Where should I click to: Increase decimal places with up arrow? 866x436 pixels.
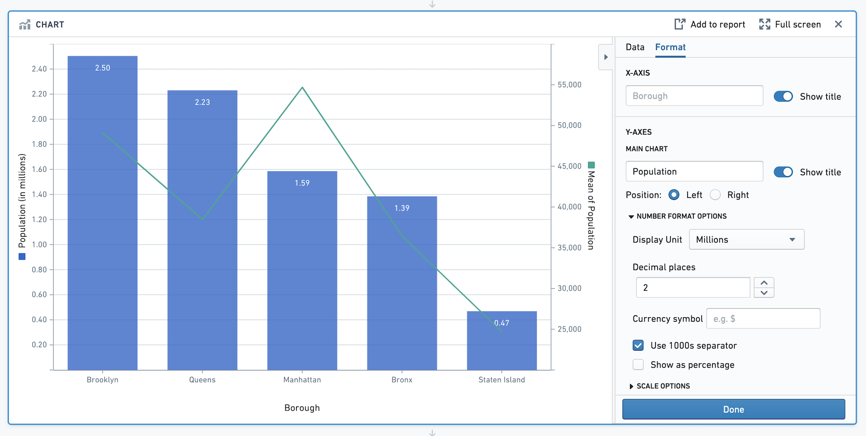[764, 283]
